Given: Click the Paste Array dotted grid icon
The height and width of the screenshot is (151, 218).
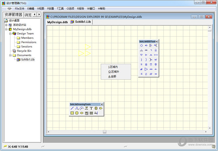Looking at the screenshot, I should (x=91, y=113).
